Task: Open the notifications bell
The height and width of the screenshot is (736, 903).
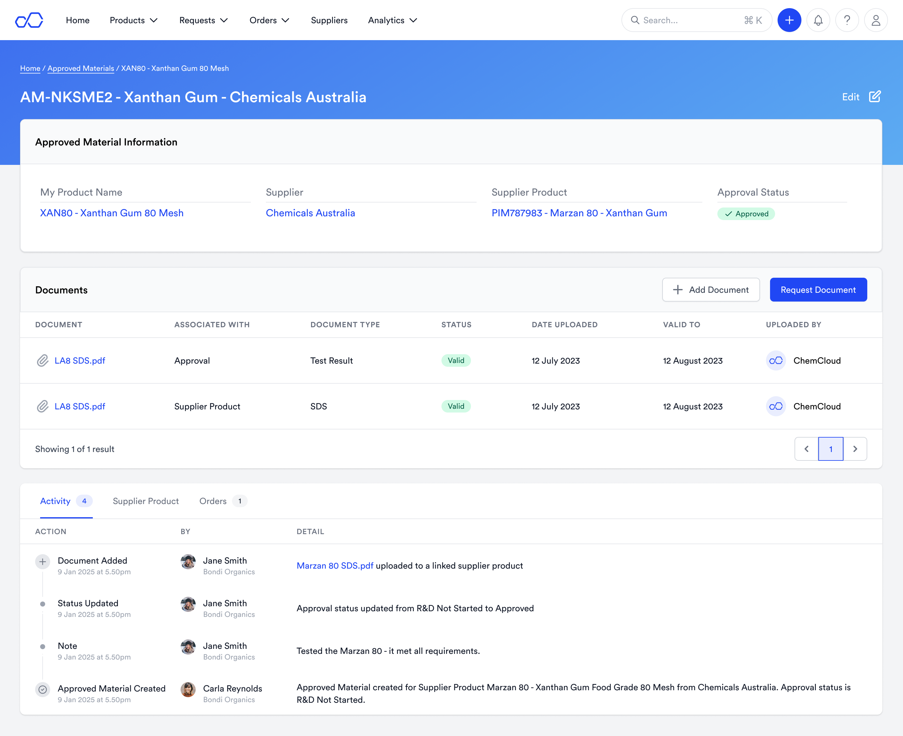Action: pyautogui.click(x=818, y=20)
